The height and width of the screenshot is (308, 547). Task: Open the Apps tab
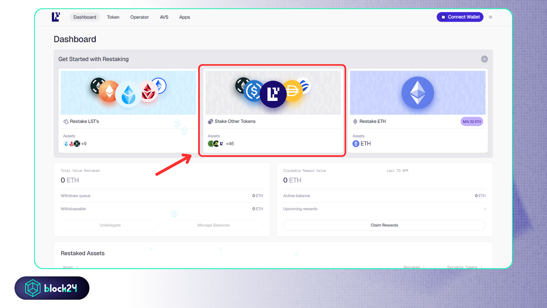[185, 17]
